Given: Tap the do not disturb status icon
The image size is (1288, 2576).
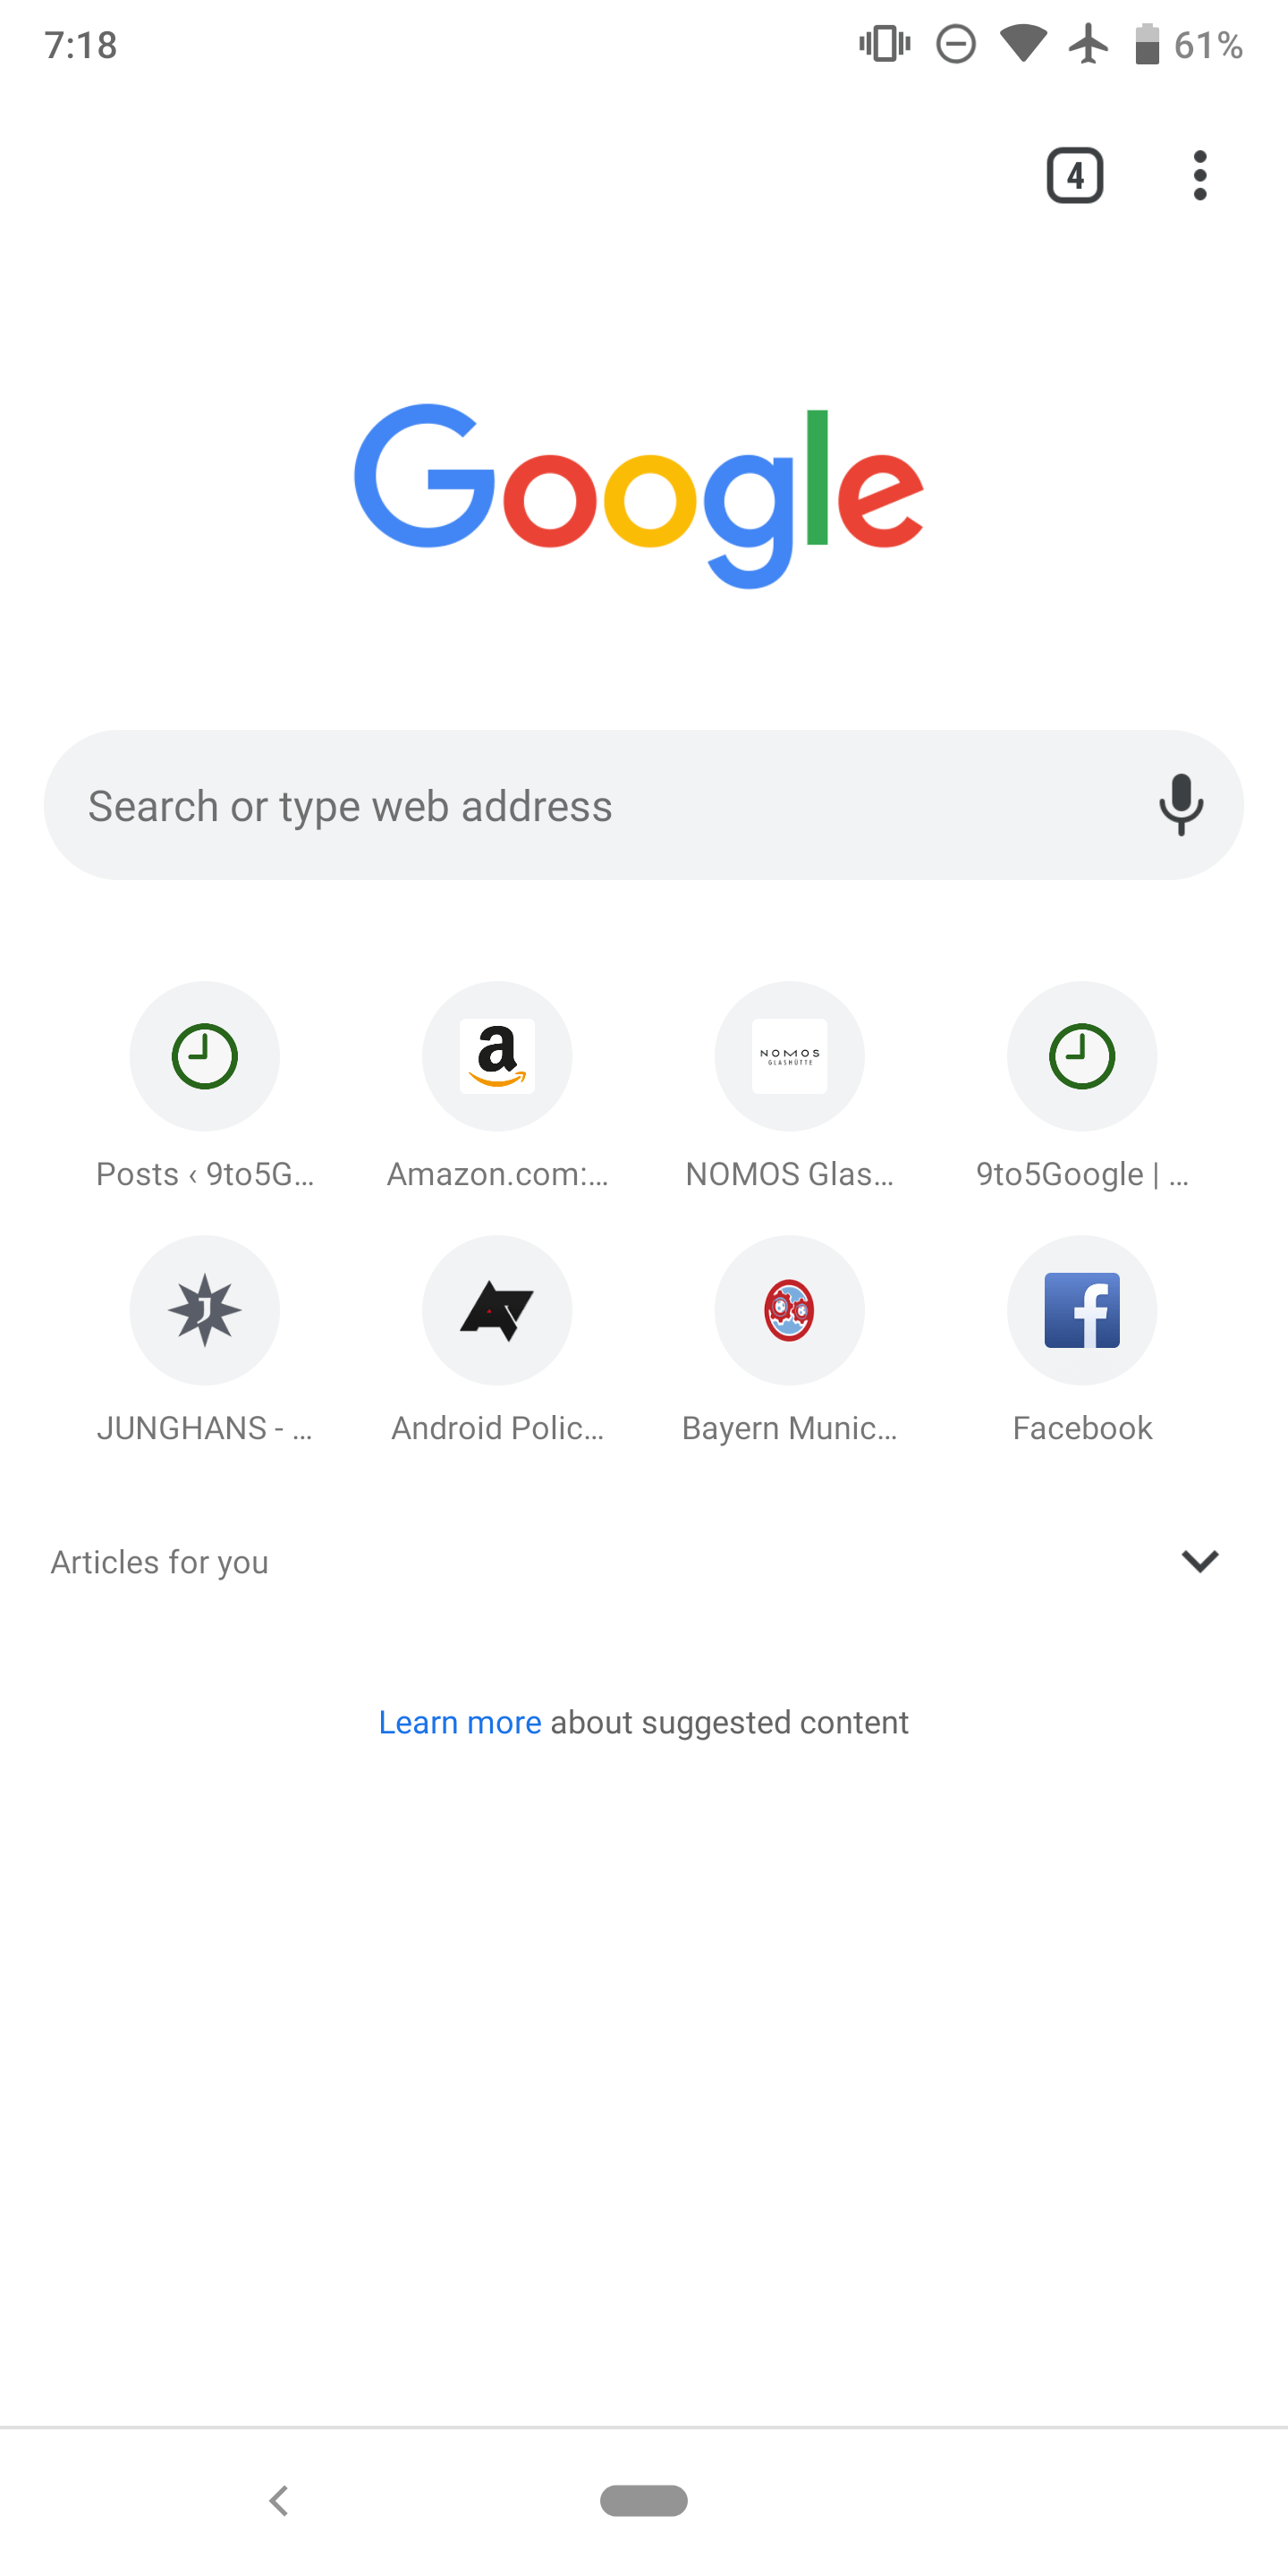Looking at the screenshot, I should click(956, 45).
